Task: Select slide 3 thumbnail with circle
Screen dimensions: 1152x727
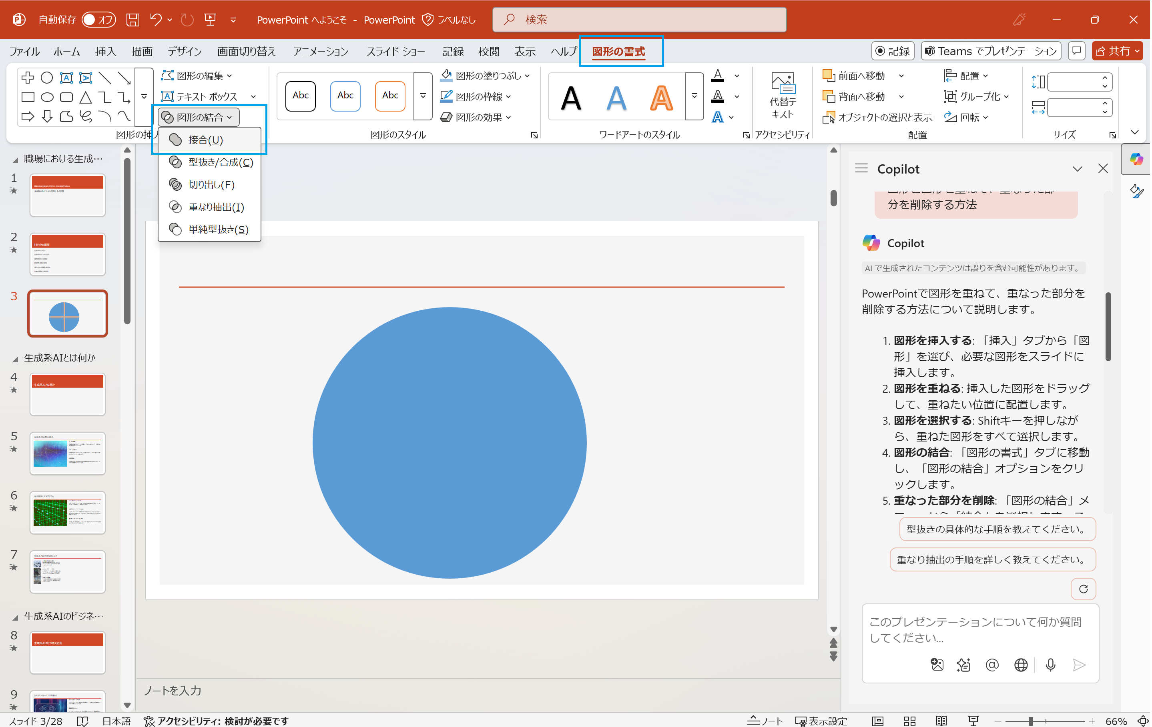Action: coord(68,314)
